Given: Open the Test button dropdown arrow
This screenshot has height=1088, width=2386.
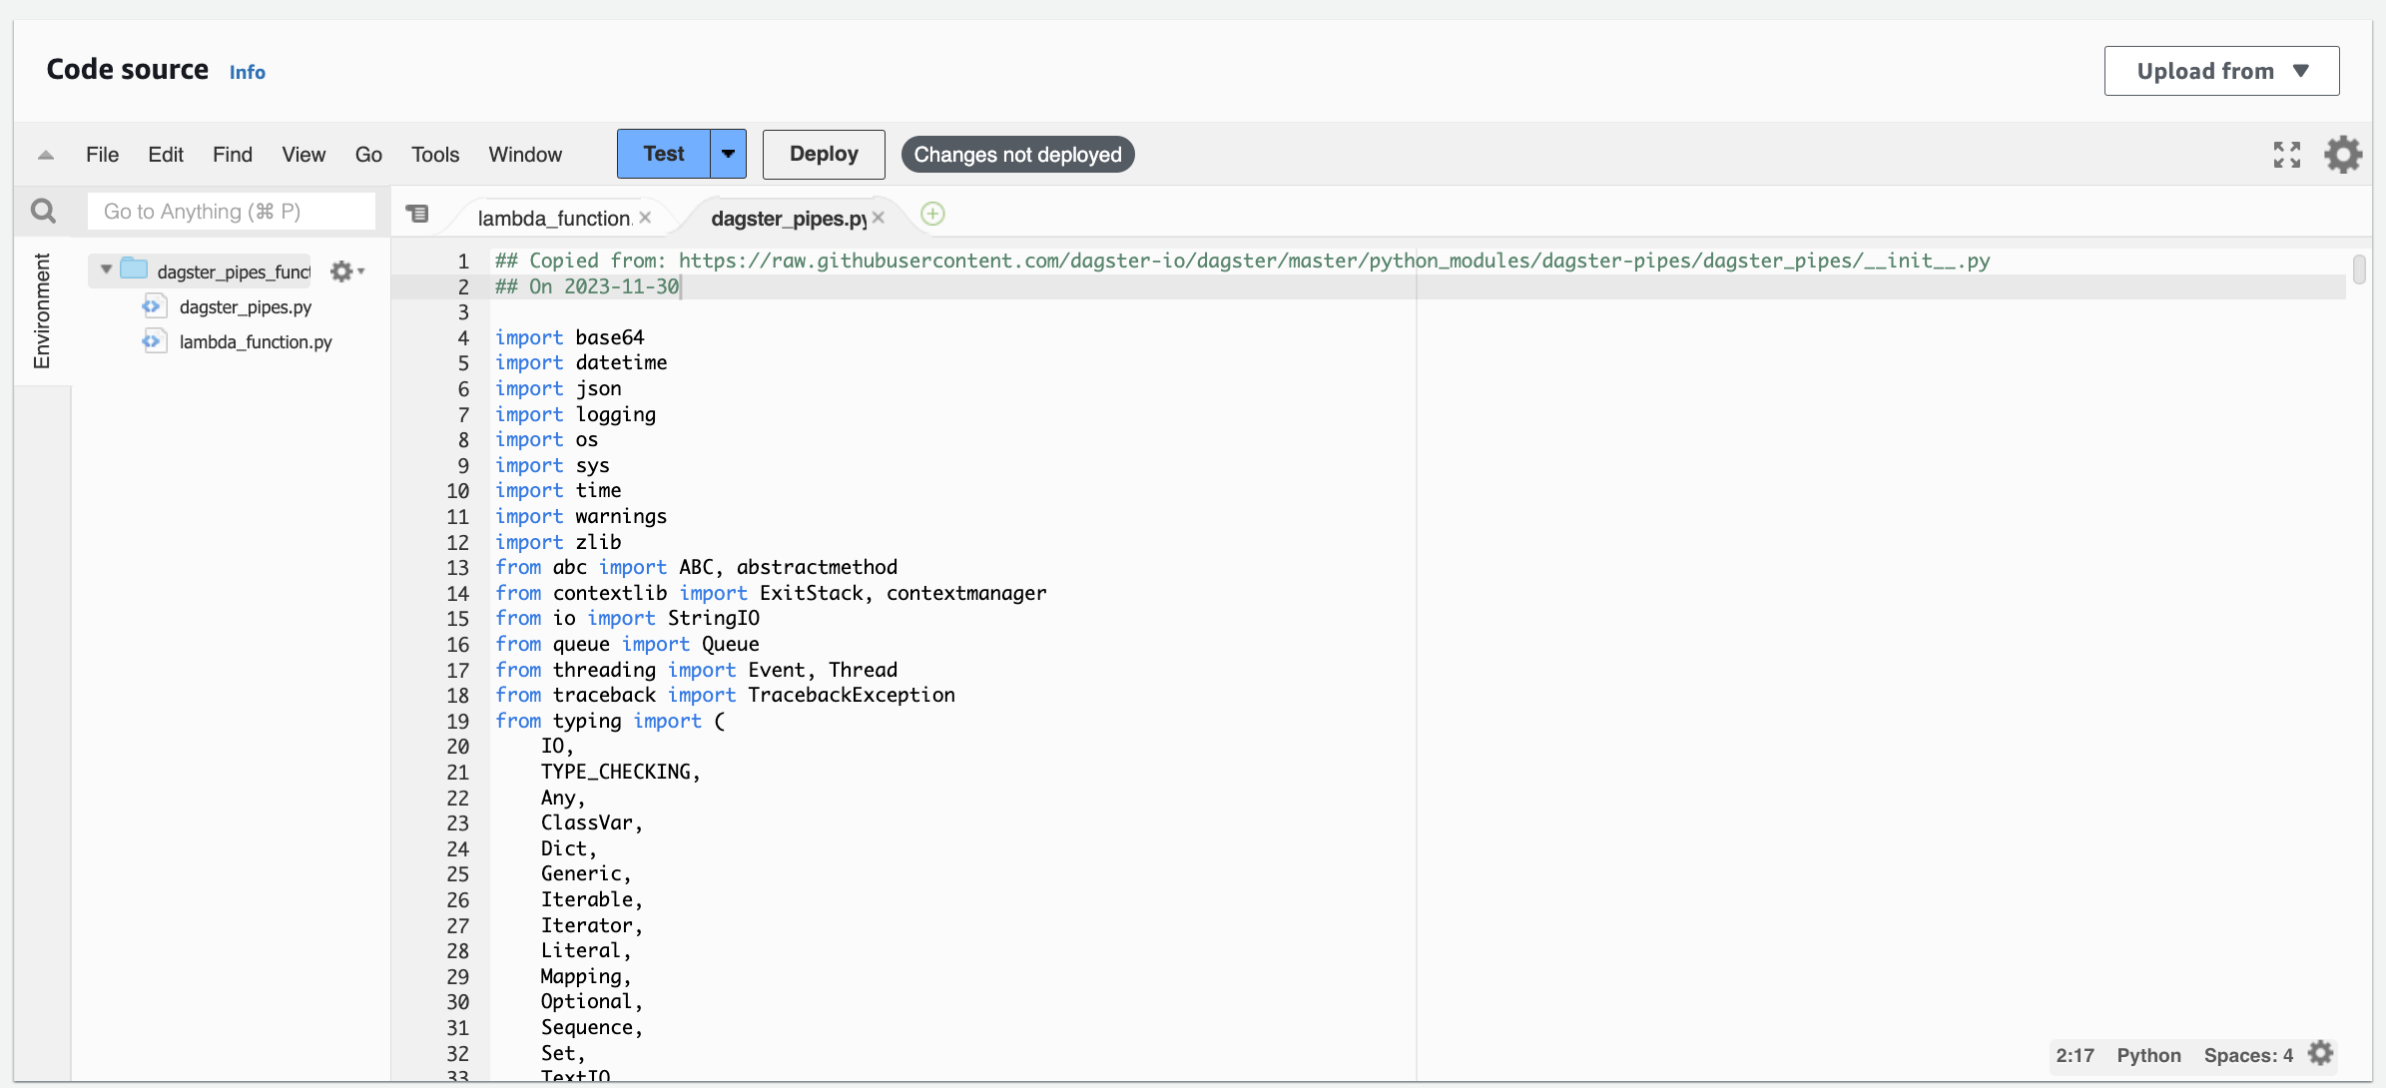Looking at the screenshot, I should pyautogui.click(x=727, y=153).
